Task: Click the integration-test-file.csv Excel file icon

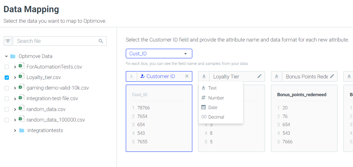Action: [x=21, y=97]
